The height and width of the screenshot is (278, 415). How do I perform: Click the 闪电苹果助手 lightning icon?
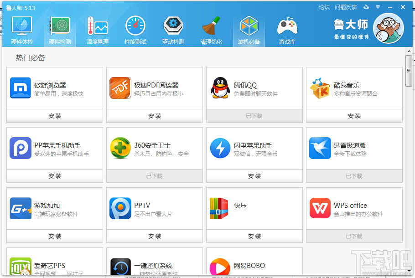pos(220,148)
